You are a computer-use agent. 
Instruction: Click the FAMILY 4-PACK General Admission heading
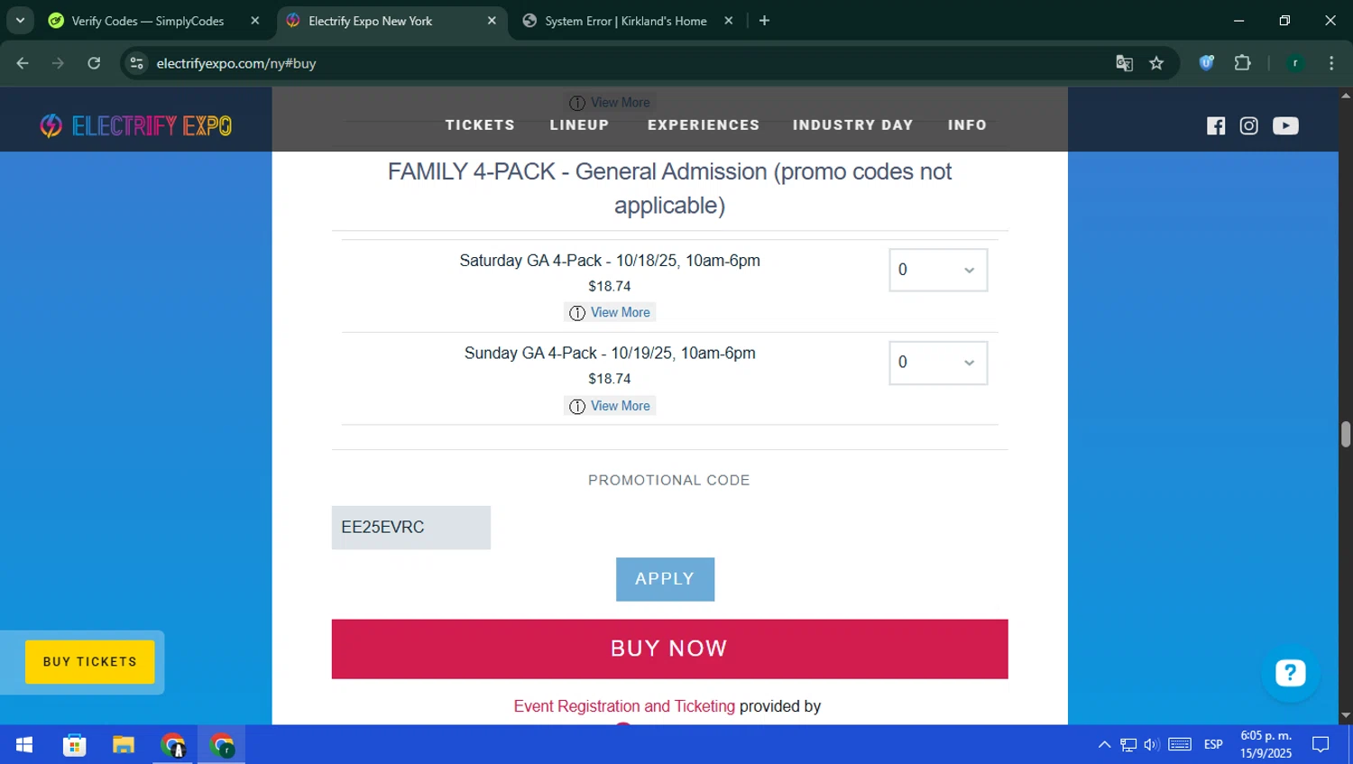[x=669, y=189]
